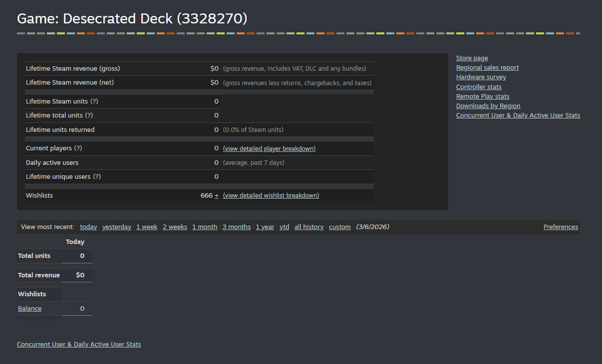
Task: Click the (?) beside Lifetime unique users
Action: click(97, 177)
